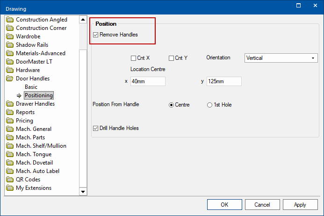Screen dimensions: 324x216
Task: Click the My Extensions folder icon
Action: point(10,188)
